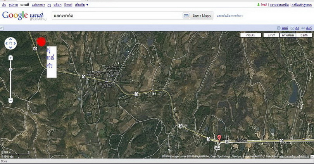Click the แคมป์สน place label on map
The width and height of the screenshot is (314, 164).
pyautogui.click(x=241, y=141)
